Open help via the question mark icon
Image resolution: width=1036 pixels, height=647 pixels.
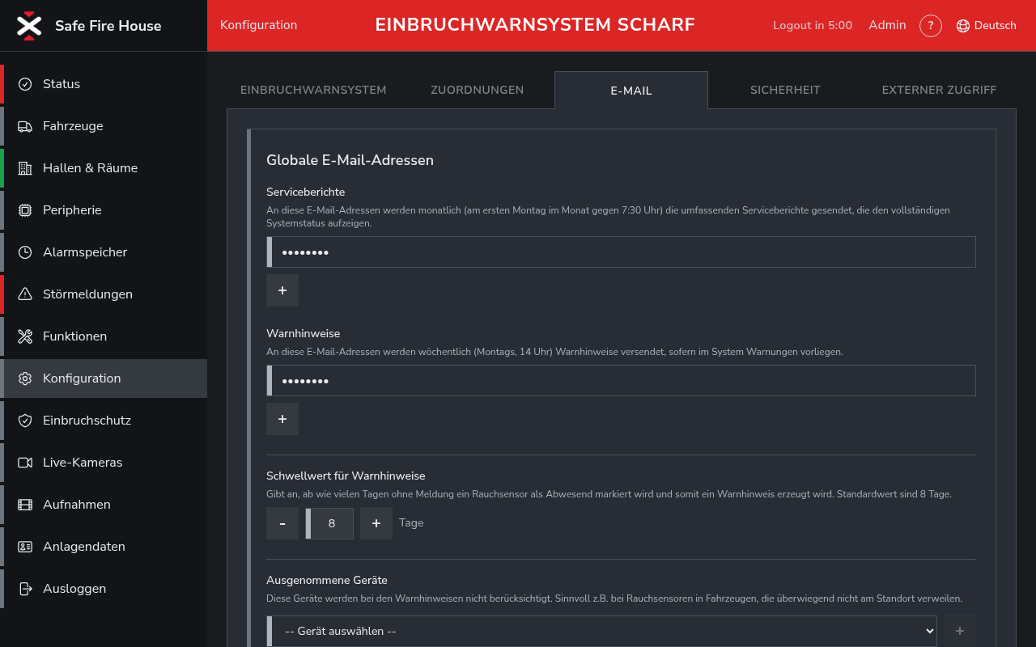931,26
